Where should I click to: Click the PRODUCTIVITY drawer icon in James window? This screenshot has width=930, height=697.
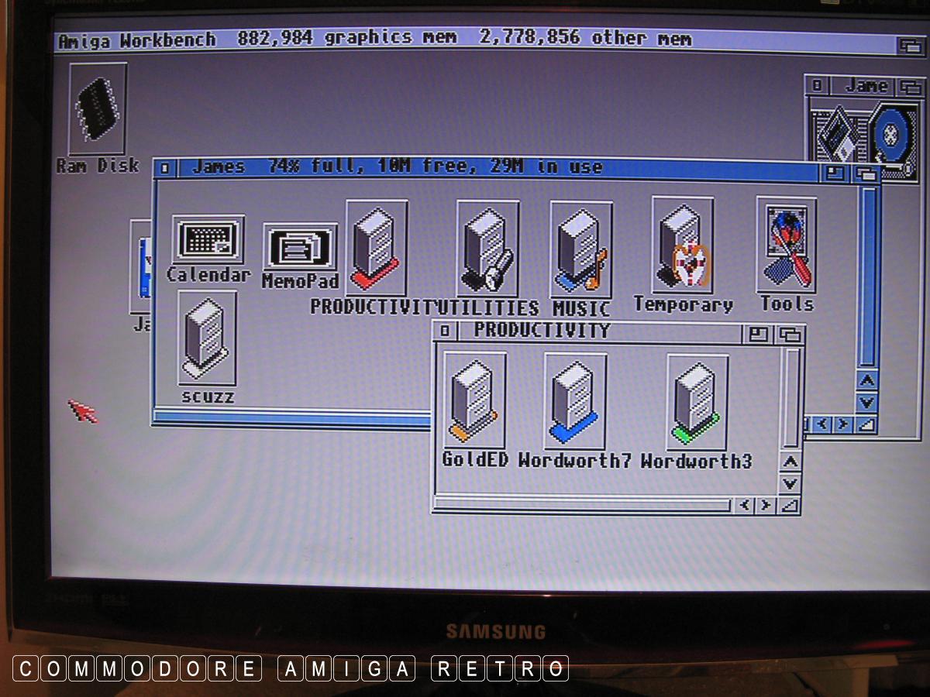click(376, 247)
